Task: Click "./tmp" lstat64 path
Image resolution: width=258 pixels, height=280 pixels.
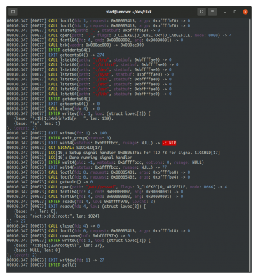Action: [x=100, y=59]
